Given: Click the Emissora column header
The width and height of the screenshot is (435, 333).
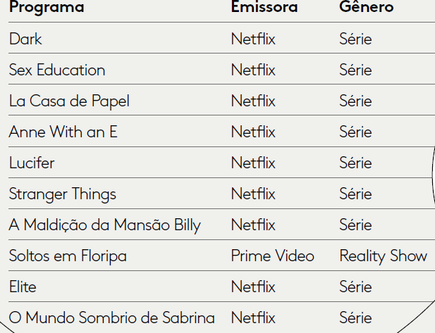Looking at the screenshot, I should (x=264, y=8).
